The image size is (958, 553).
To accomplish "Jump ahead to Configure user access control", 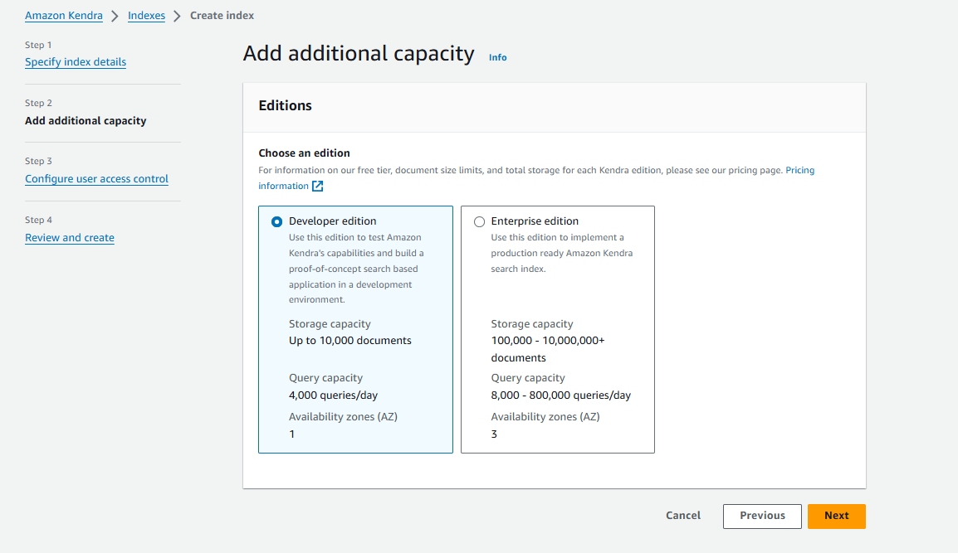I will tap(96, 178).
